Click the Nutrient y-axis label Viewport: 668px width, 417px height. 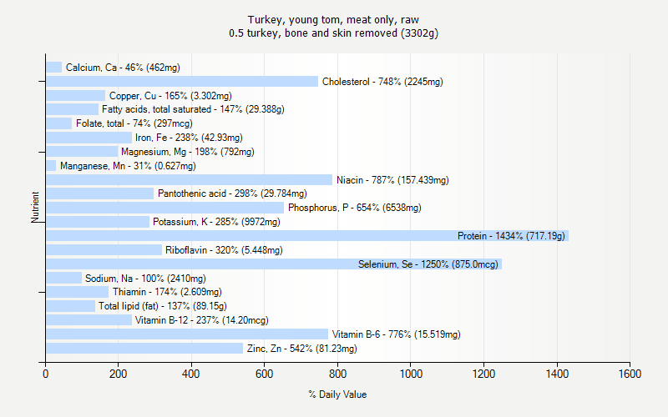click(x=36, y=207)
